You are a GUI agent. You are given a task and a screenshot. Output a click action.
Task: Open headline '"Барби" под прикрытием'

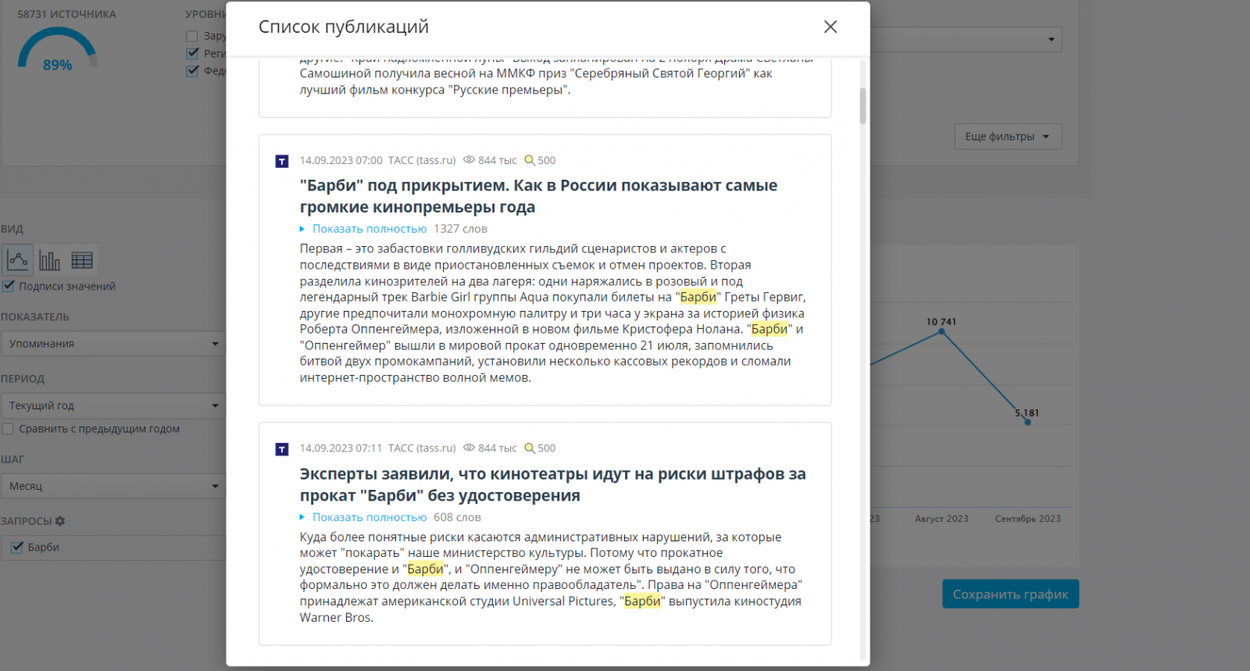[x=538, y=196]
